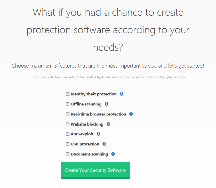216x188 pixels.
Task: Click info icon next to Website blocking
Action: 108,124
